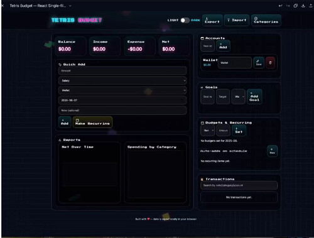
Task: Click the 'No transactions yet.' text
Action: [x=239, y=197]
